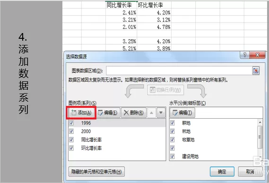Select the 1996 series row

point(117,123)
